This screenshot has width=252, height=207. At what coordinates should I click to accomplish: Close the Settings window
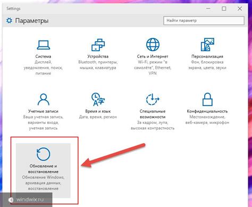pos(240,9)
